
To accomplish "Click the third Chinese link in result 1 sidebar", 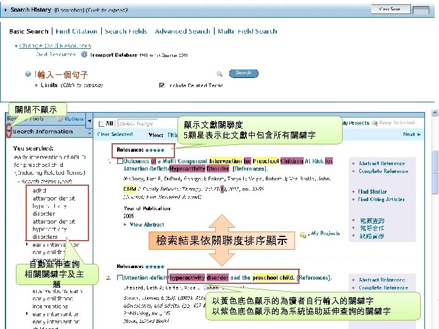I will [371, 236].
